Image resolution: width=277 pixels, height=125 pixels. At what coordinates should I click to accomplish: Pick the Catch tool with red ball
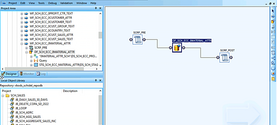point(273,74)
